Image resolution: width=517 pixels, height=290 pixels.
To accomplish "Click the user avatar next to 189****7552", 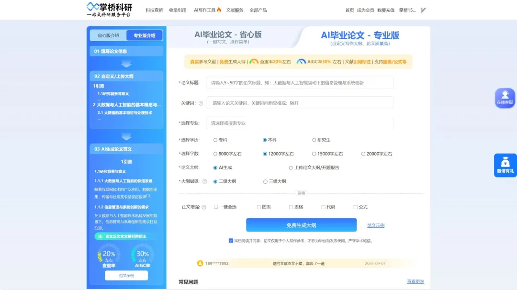I will click(x=200, y=263).
